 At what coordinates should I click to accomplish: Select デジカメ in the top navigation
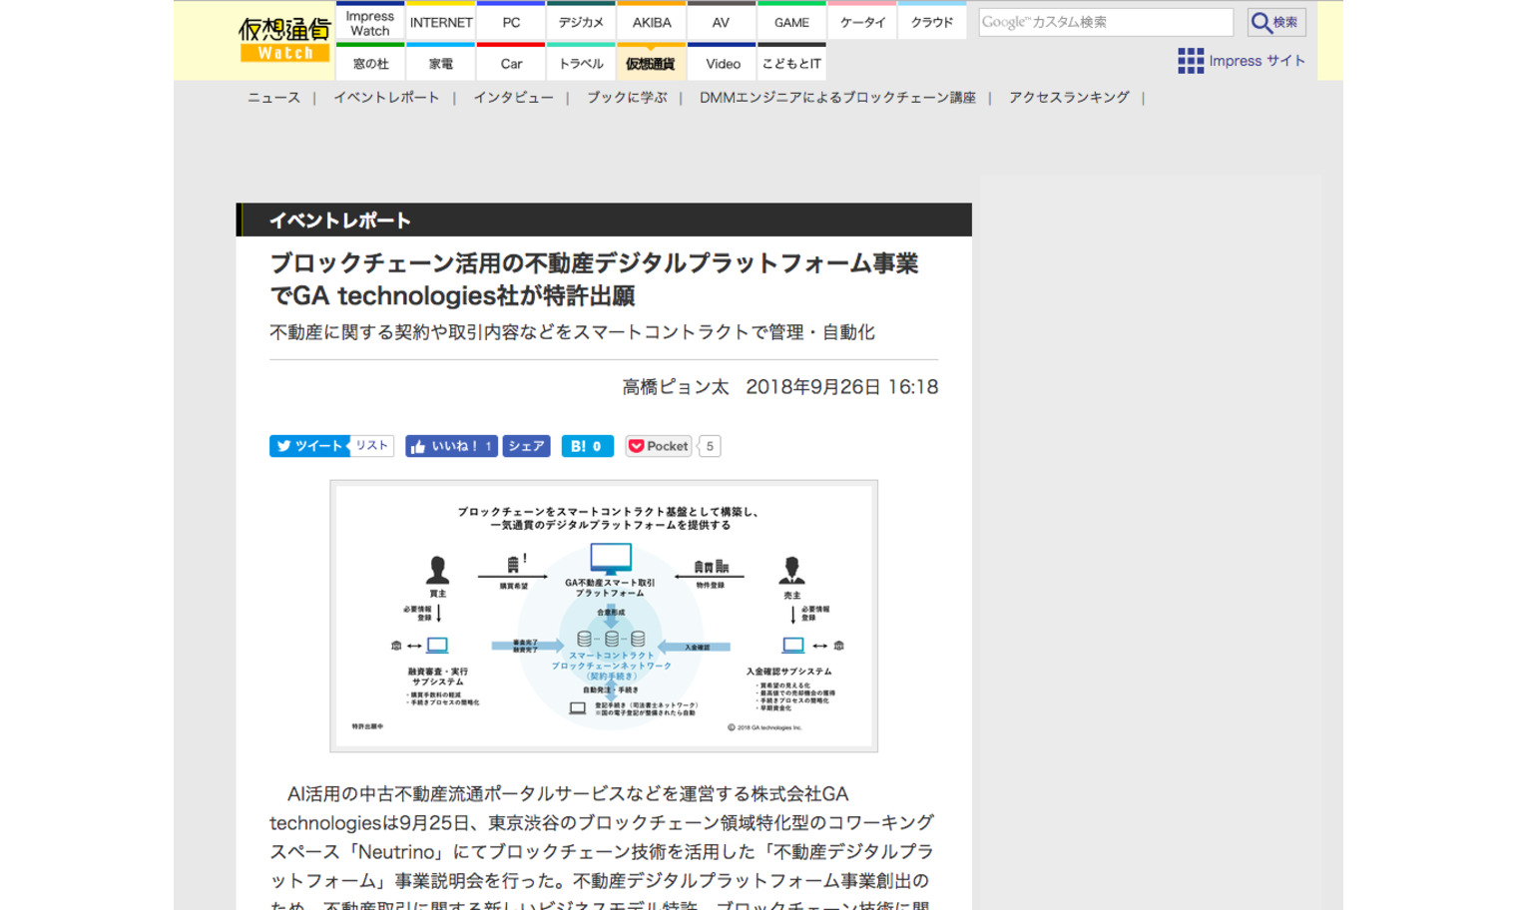581,21
